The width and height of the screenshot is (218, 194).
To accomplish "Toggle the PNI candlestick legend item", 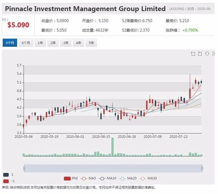I will click(71, 178).
